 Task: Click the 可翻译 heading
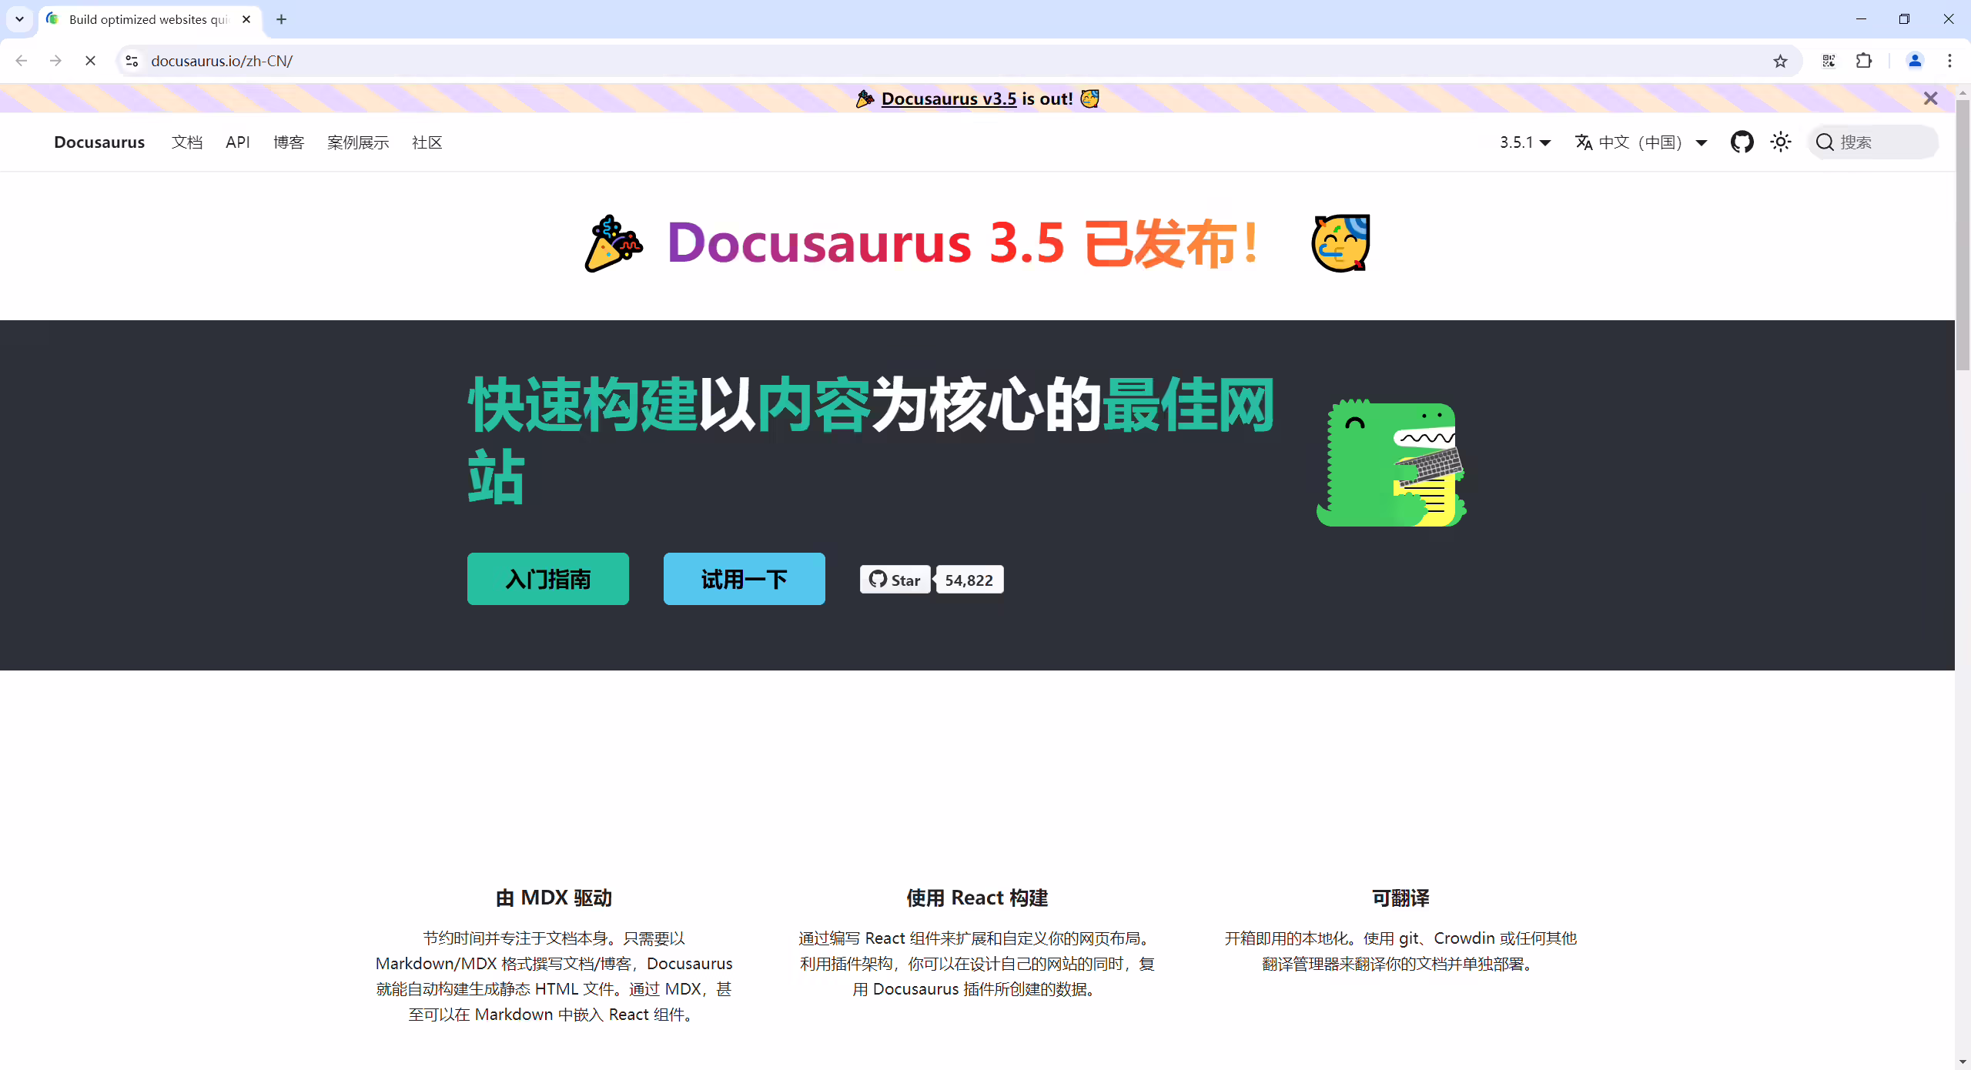1400,898
